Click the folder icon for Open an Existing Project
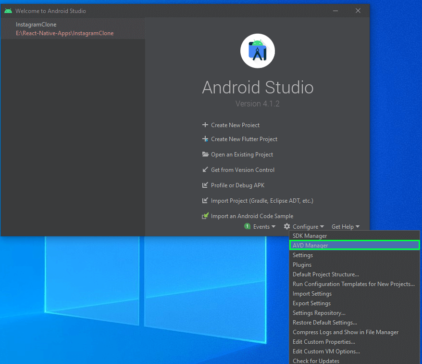 point(205,155)
